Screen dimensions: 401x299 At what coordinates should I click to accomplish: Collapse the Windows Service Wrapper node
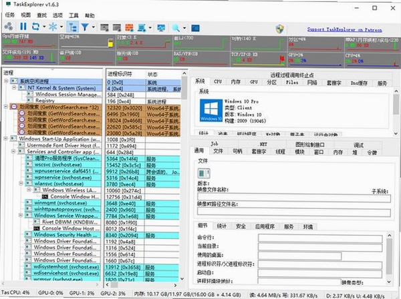click(x=21, y=215)
